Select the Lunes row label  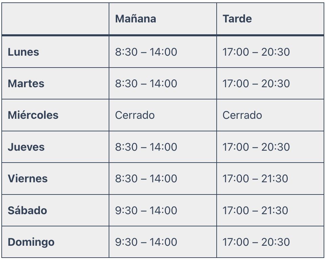coord(23,52)
